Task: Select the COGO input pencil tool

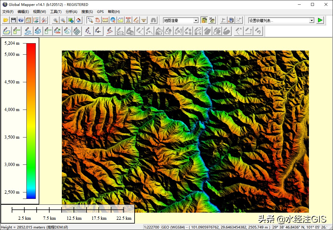Action: [57, 31]
